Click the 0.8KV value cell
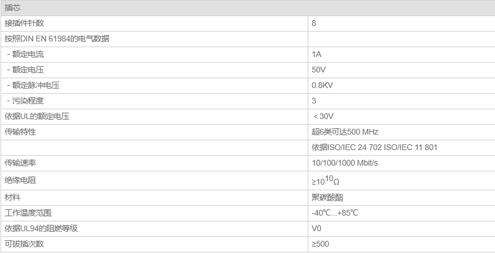 tap(322, 86)
